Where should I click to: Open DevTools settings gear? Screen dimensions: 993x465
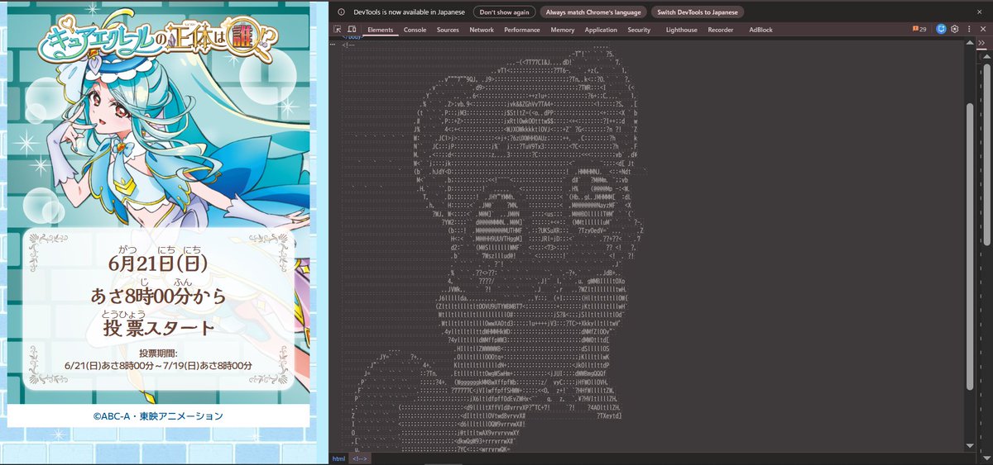954,29
